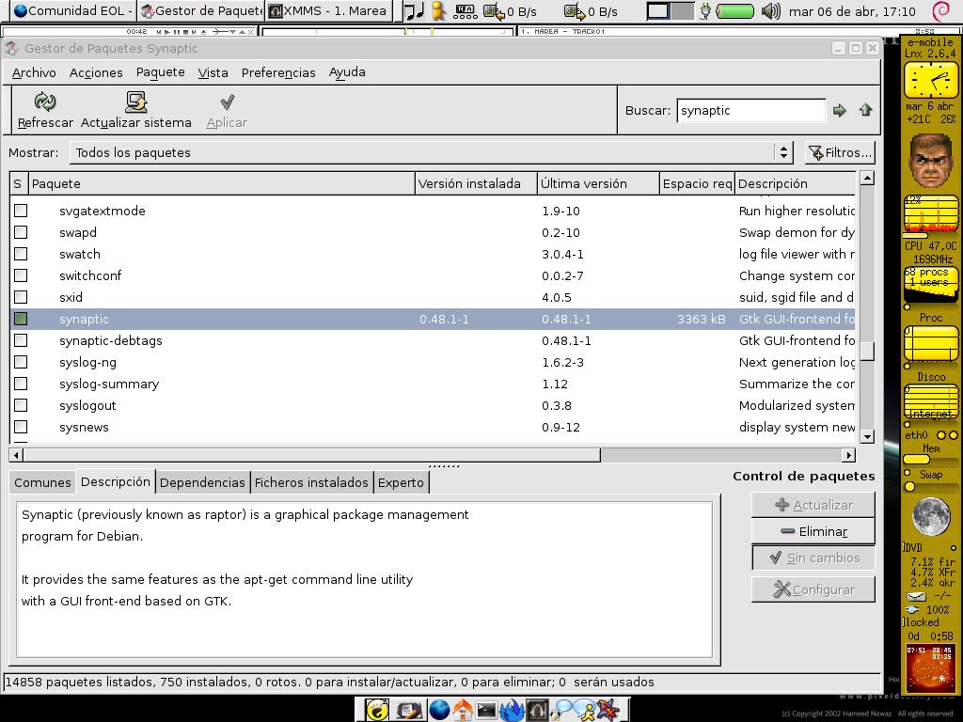Mark the svgatextmode package checkbox
Screen dimensions: 963x722
pyautogui.click(x=21, y=211)
